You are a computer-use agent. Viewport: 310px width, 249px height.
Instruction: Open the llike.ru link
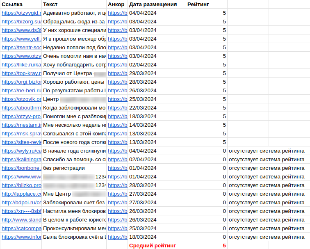(21, 65)
